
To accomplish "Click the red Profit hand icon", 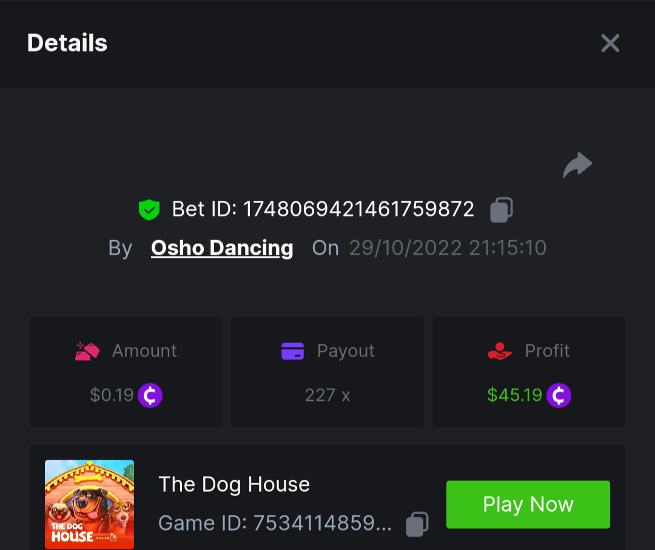I will (500, 350).
